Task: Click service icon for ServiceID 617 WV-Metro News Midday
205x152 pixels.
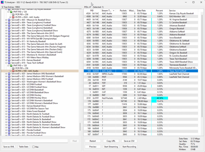Action: [x=9, y=57]
